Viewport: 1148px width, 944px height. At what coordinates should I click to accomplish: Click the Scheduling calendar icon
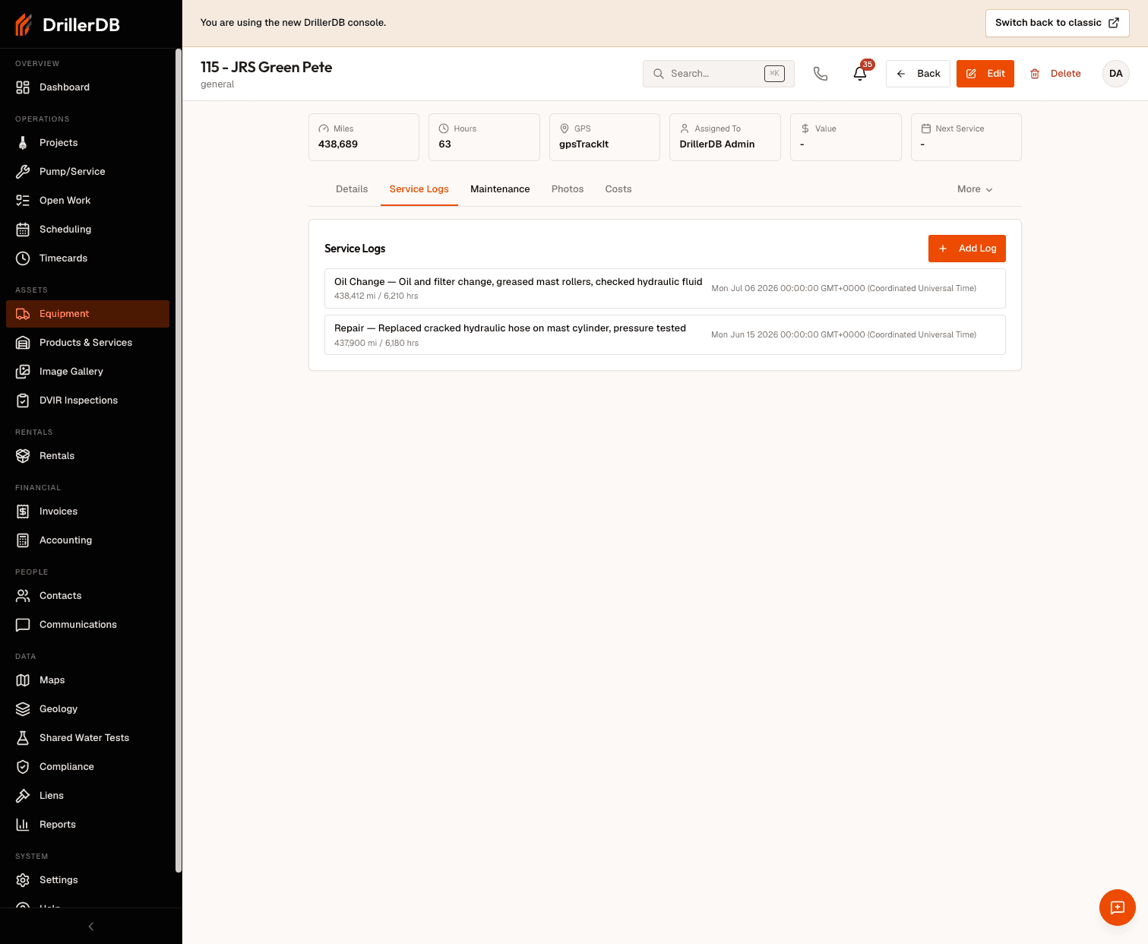23,230
